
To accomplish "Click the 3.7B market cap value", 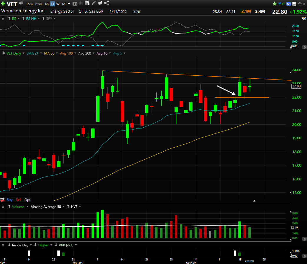I will (137, 12).
